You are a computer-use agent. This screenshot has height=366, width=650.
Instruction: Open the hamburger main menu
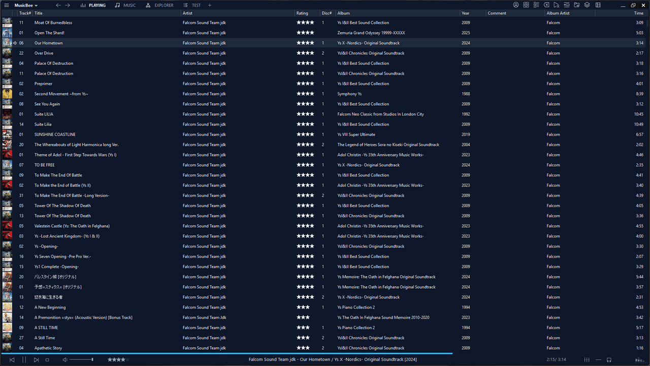click(6, 5)
